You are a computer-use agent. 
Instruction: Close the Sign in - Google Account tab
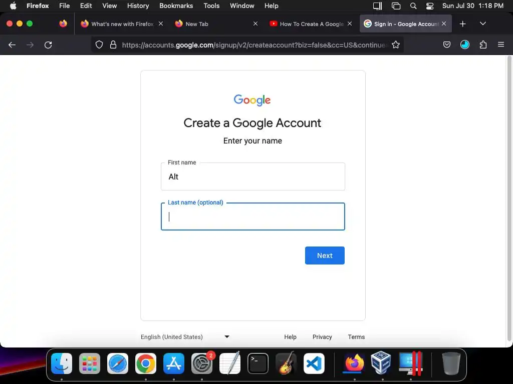click(444, 23)
